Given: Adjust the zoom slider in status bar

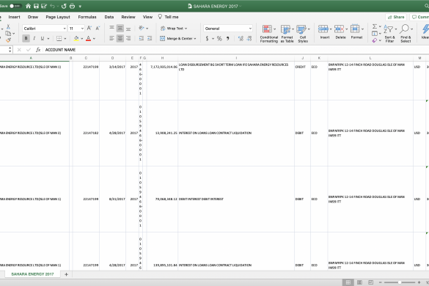Looking at the screenshot, I should click(x=400, y=282).
